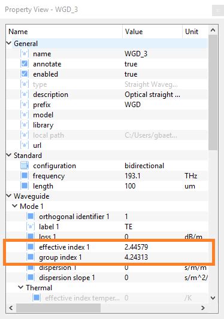Select the prefix value WGD

[132, 105]
